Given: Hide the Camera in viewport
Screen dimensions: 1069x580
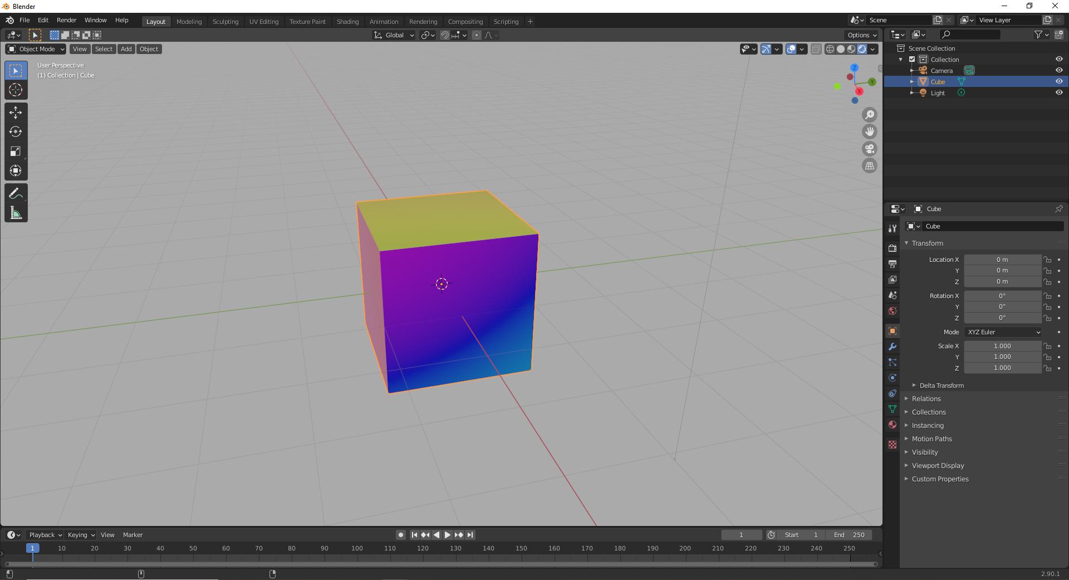Looking at the screenshot, I should coord(1059,70).
